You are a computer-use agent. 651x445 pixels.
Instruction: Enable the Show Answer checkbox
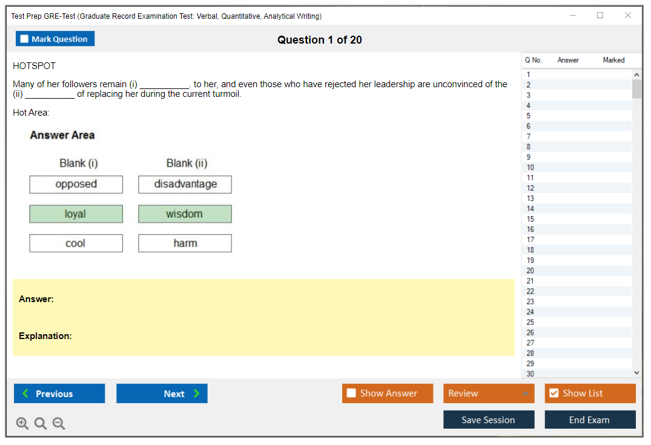(352, 394)
